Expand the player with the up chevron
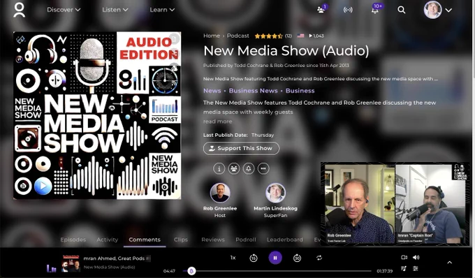 tap(450, 263)
